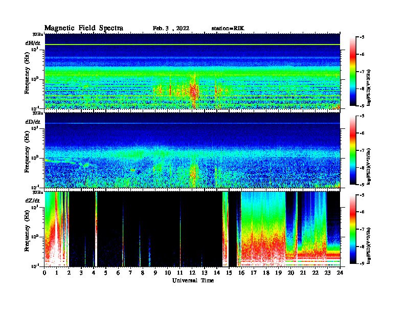
Task: Click the "32Hz" tick label atop dH/dt panel
Action: click(x=38, y=34)
